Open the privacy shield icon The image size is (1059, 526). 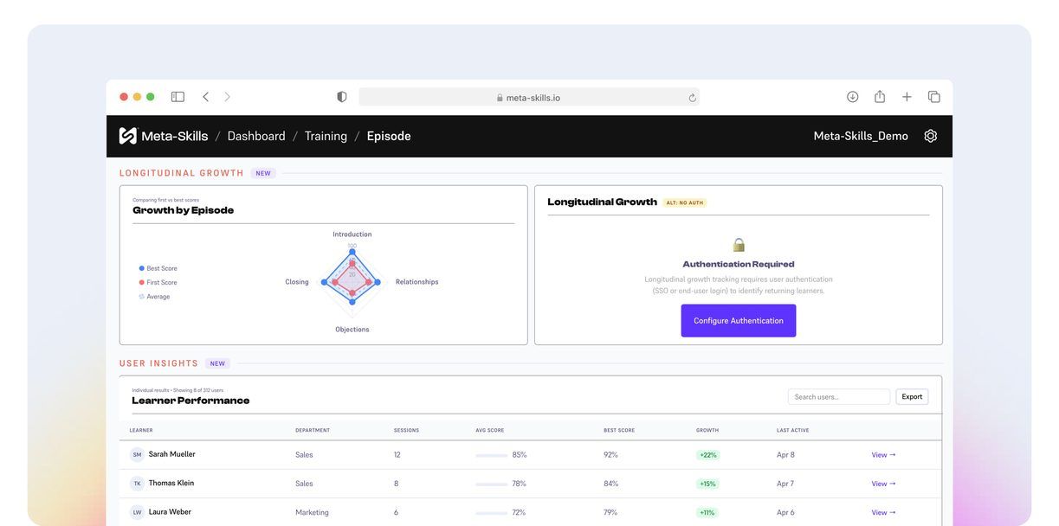coord(342,97)
